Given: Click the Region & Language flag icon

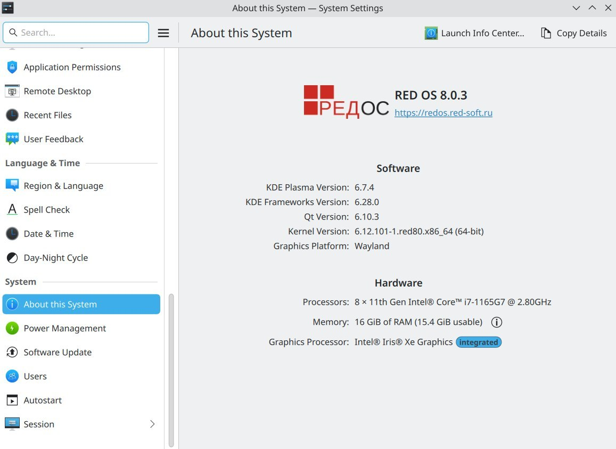Looking at the screenshot, I should pos(12,185).
